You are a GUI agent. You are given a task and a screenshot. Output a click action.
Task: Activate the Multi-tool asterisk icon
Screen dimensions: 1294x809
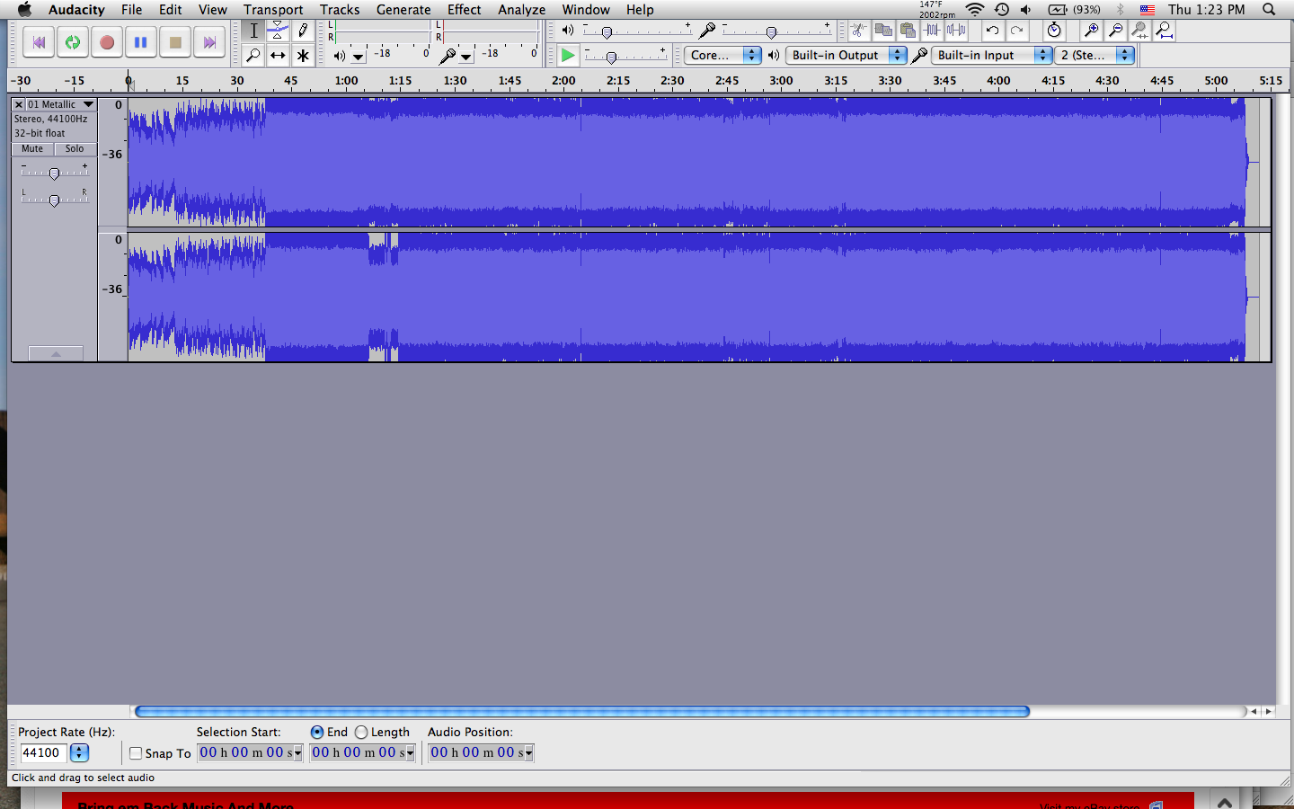303,56
